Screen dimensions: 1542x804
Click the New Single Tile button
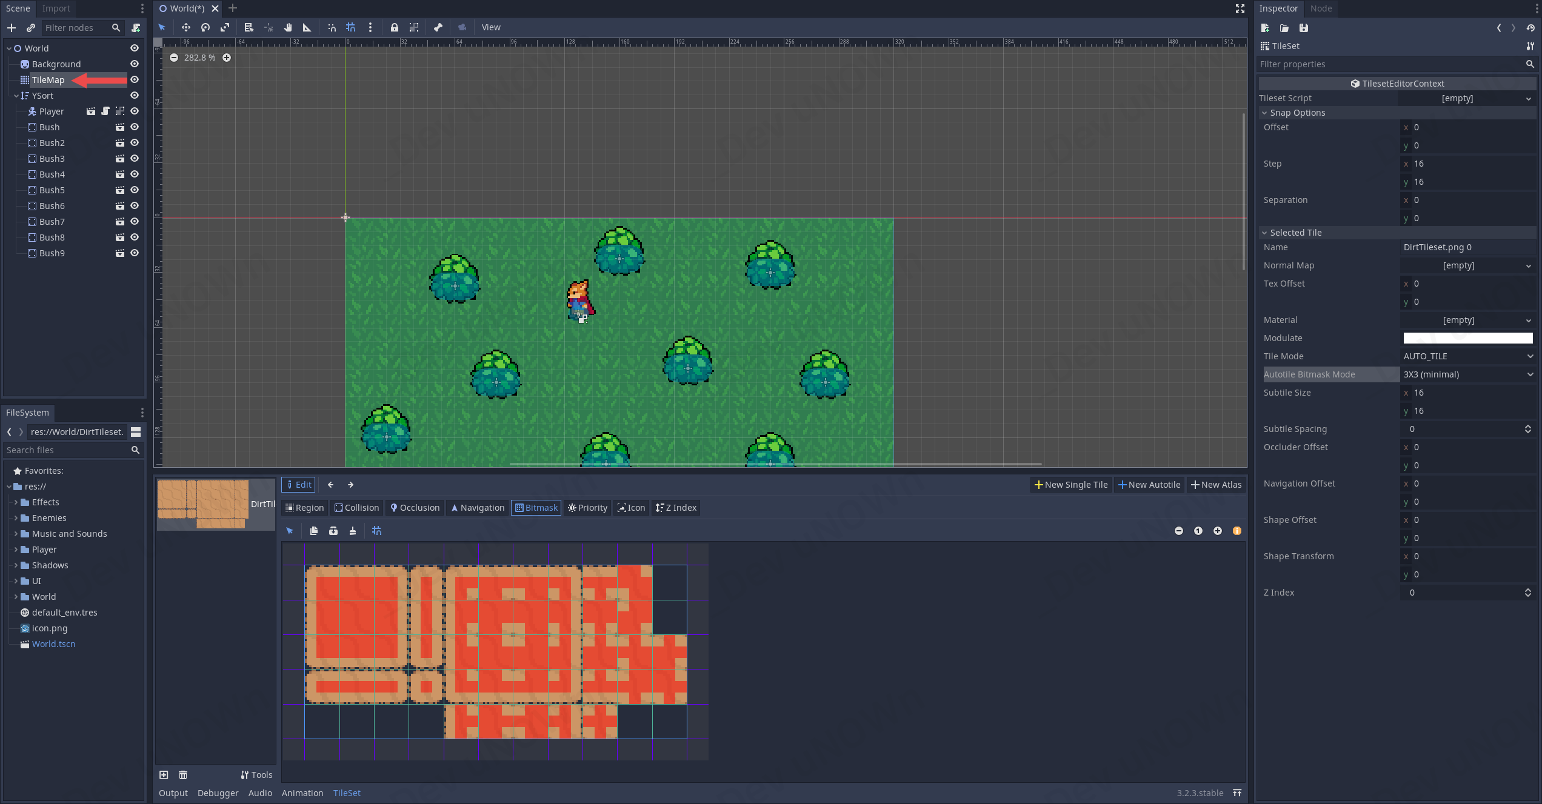pos(1071,485)
